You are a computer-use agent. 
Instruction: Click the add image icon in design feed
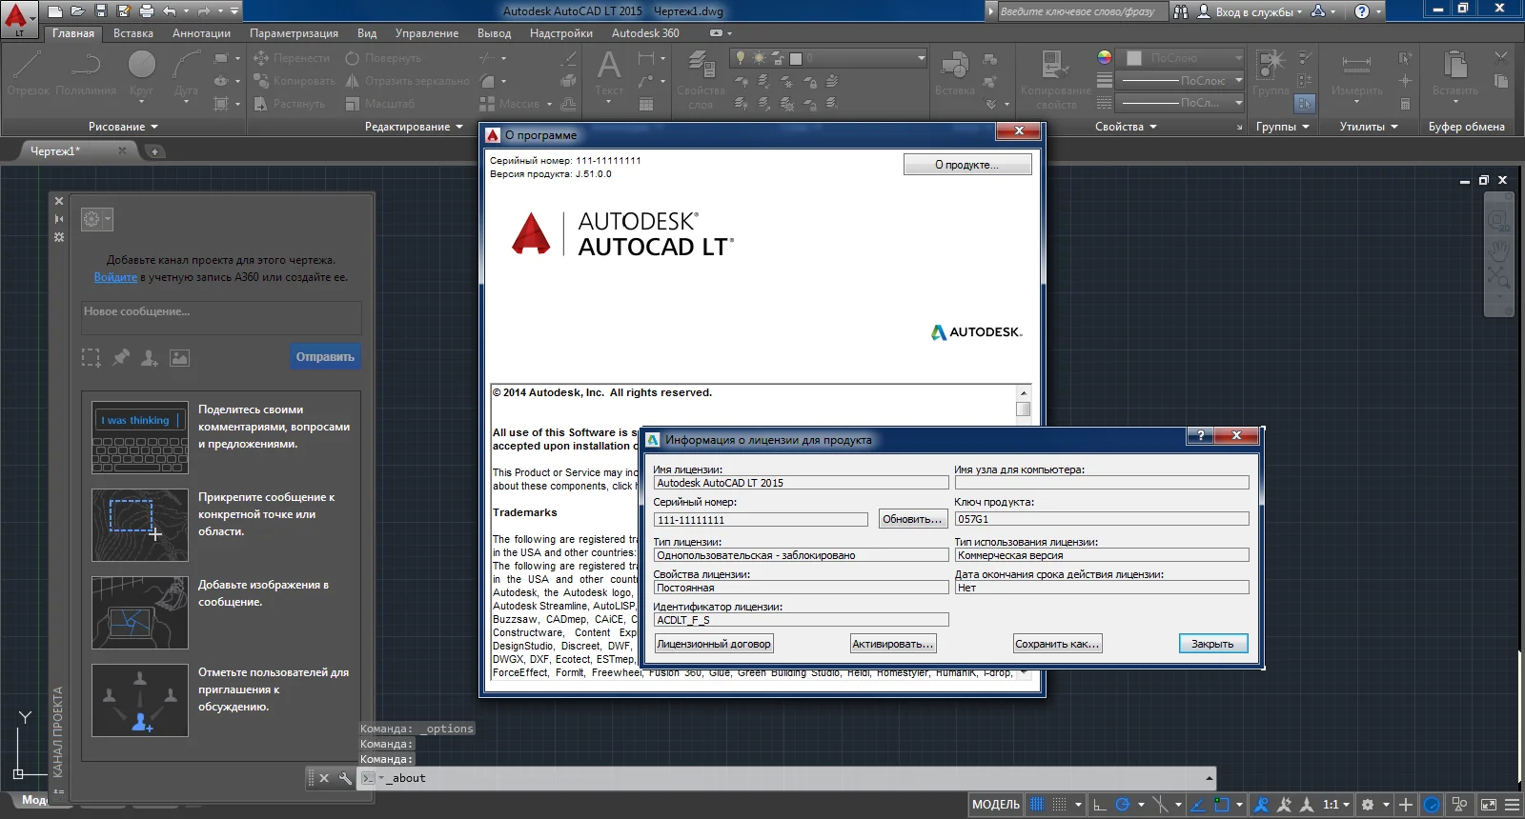pos(179,357)
